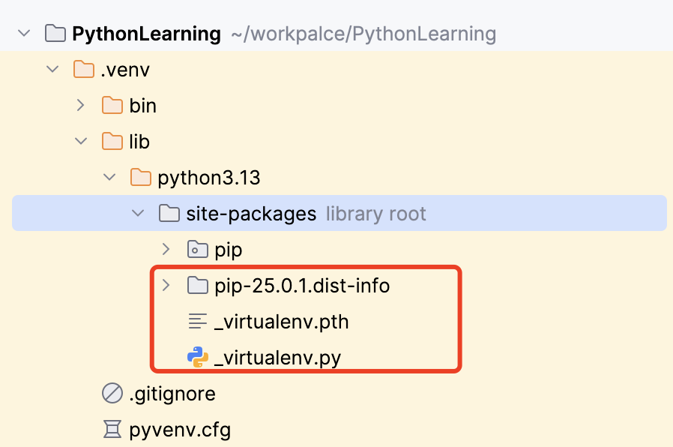Image resolution: width=673 pixels, height=447 pixels.
Task: Click the pip package folder icon
Action: point(197,250)
